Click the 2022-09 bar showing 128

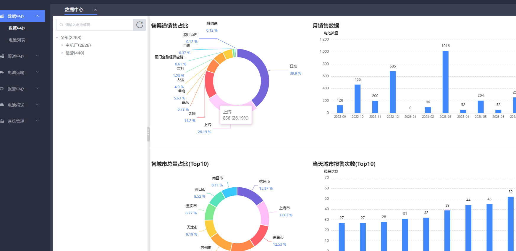tap(340, 109)
